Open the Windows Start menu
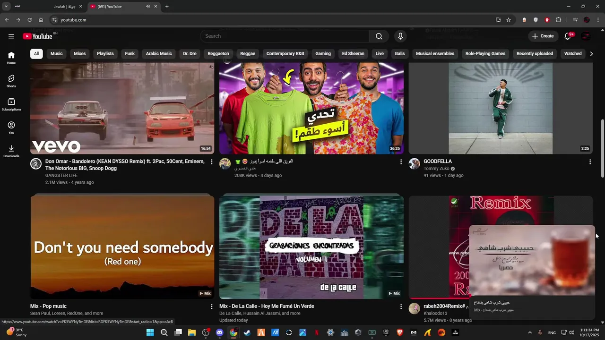 click(x=150, y=332)
